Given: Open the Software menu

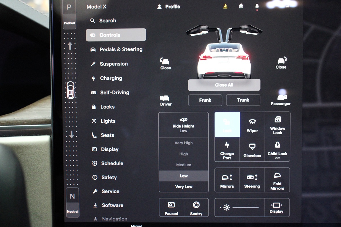Looking at the screenshot, I should coord(108,205).
